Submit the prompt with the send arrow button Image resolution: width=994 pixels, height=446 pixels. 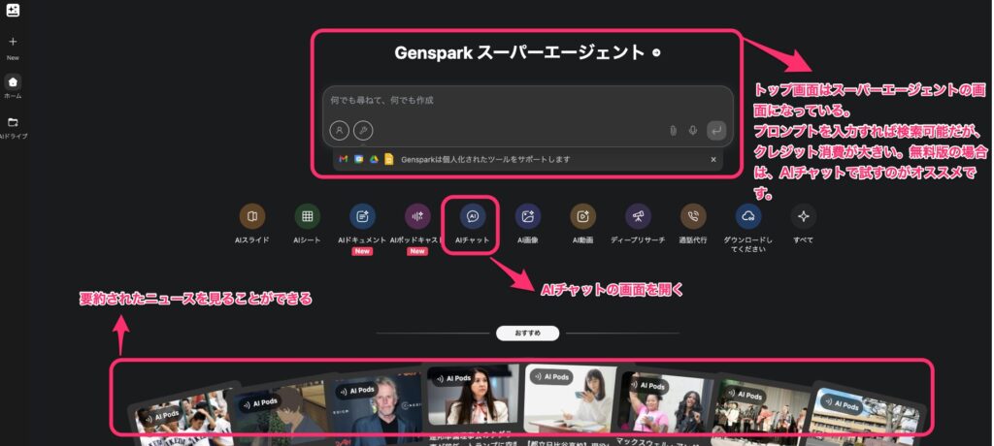716,131
